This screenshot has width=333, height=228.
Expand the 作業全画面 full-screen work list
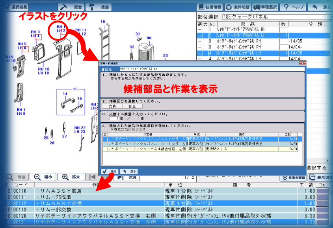293,178
